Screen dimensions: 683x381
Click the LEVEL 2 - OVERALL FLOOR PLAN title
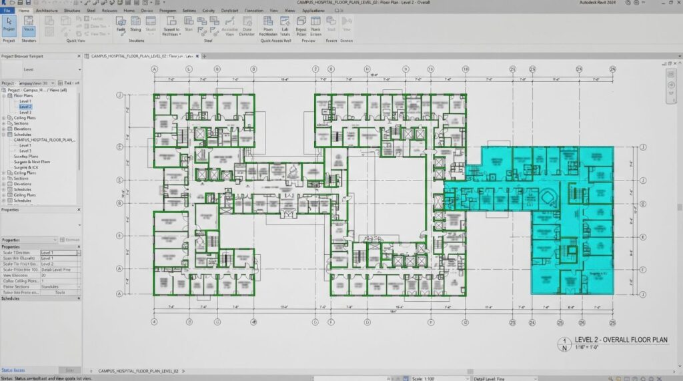[x=621, y=340]
